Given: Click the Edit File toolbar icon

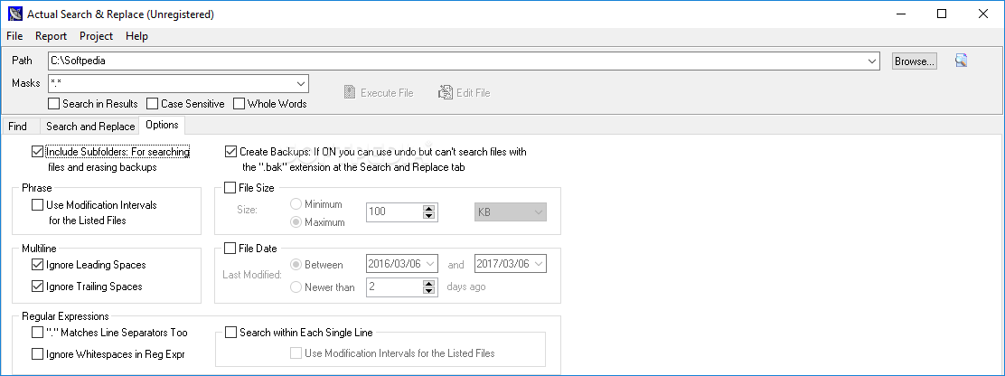Looking at the screenshot, I should coord(446,93).
